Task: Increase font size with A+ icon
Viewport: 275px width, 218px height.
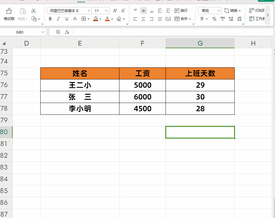Action: point(115,11)
